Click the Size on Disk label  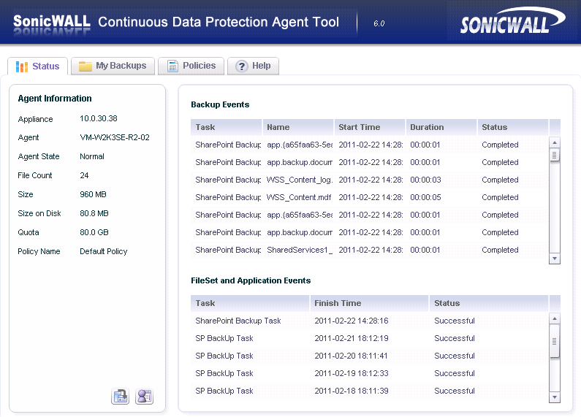click(39, 213)
